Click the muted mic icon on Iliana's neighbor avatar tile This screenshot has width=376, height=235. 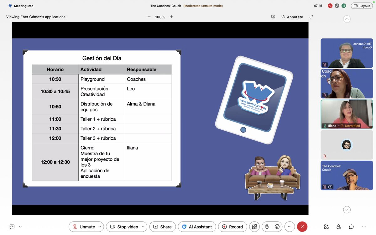point(325,156)
